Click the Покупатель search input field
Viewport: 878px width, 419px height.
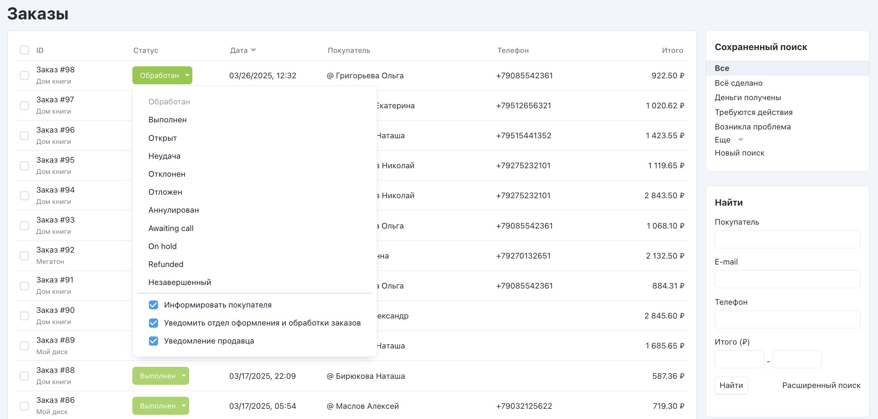point(787,239)
